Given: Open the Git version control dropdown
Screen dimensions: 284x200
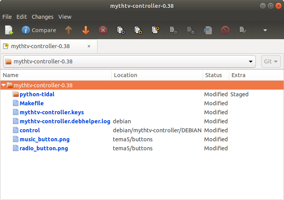Looking at the screenshot, I should pyautogui.click(x=271, y=61).
